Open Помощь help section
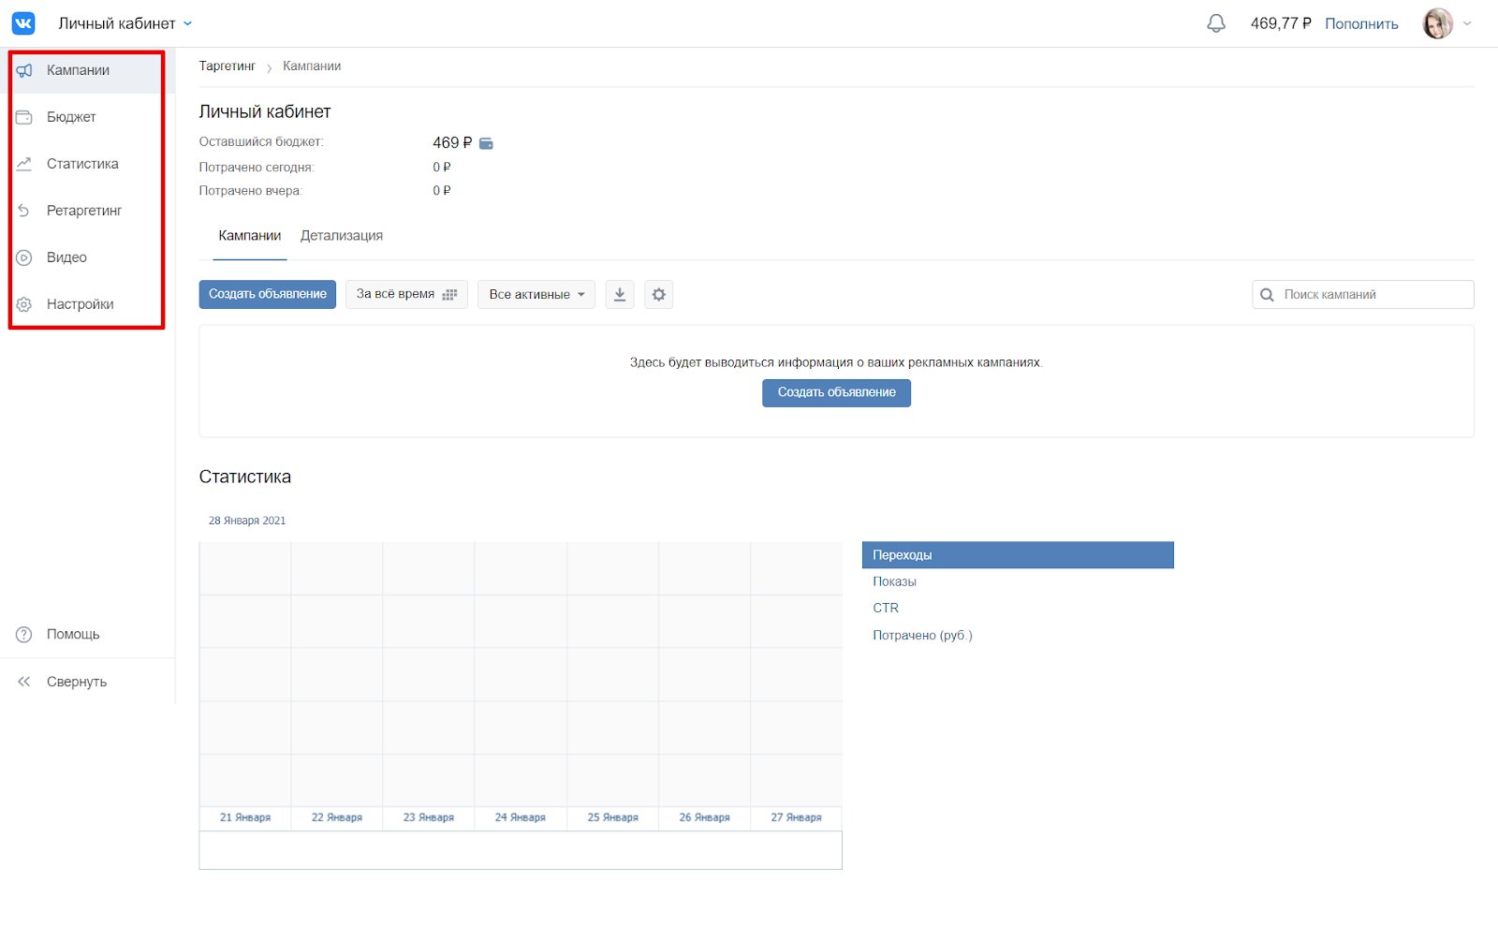This screenshot has width=1498, height=926. (73, 635)
